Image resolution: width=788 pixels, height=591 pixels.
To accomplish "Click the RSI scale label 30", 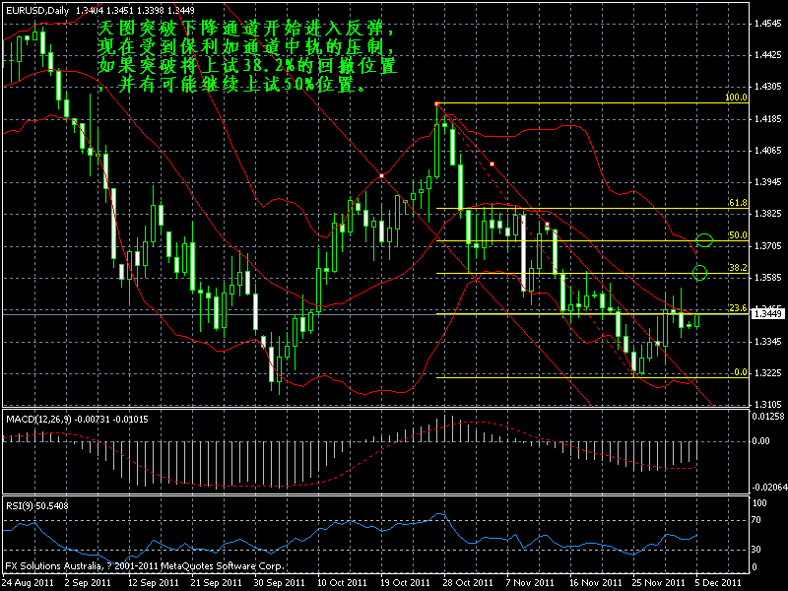I will pyautogui.click(x=755, y=550).
